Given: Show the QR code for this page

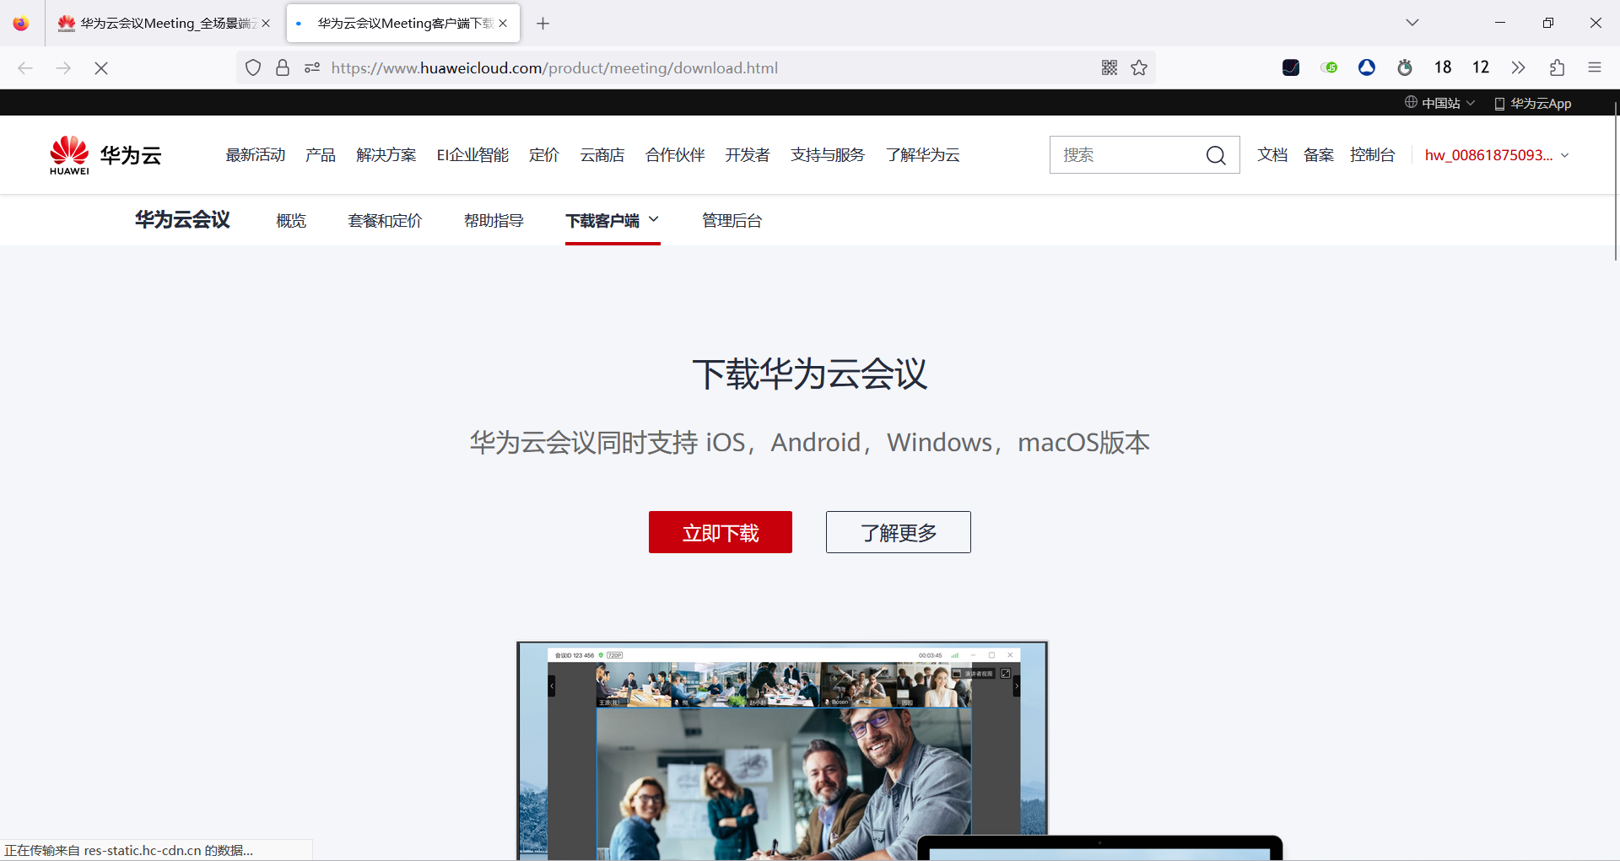Looking at the screenshot, I should click(1110, 68).
